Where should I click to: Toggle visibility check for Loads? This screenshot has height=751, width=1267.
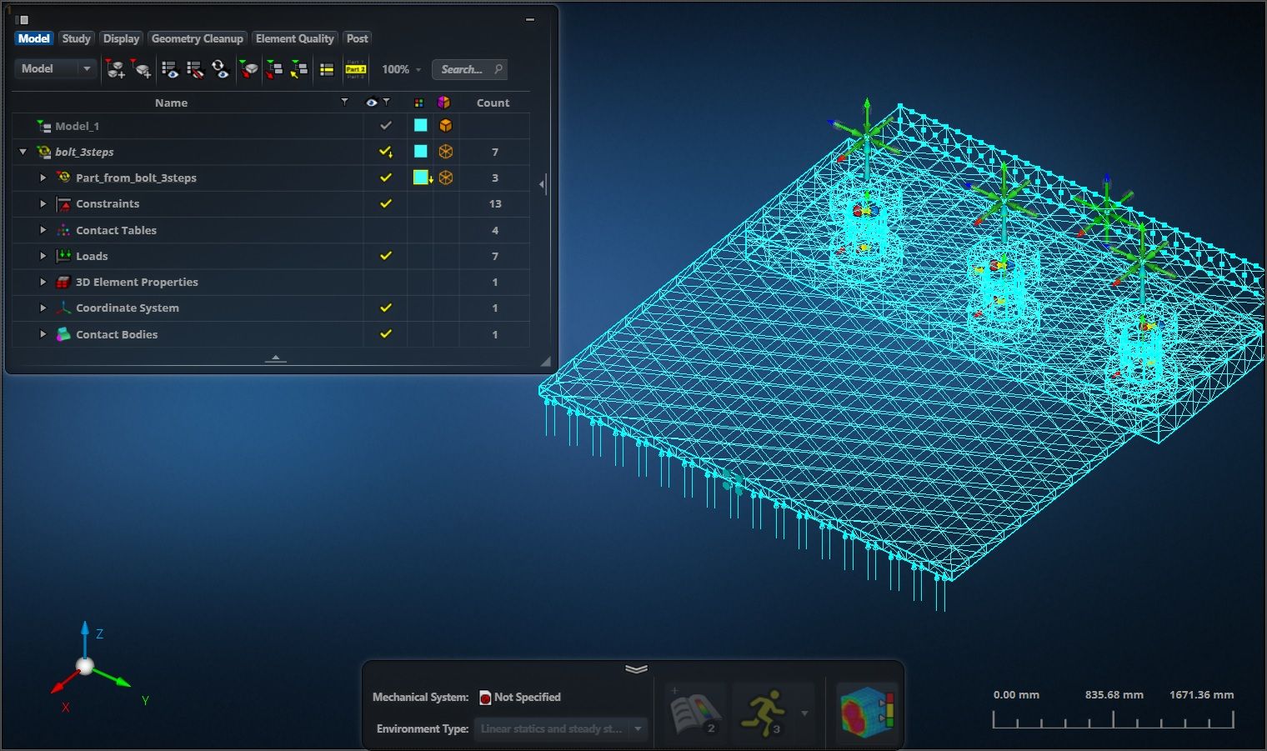[x=385, y=256]
